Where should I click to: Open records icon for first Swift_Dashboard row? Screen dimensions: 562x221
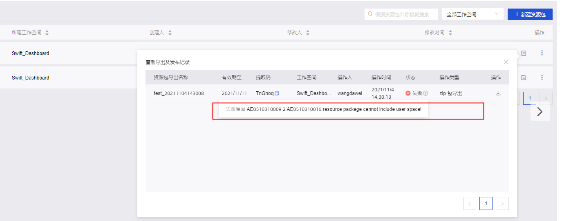pyautogui.click(x=524, y=53)
